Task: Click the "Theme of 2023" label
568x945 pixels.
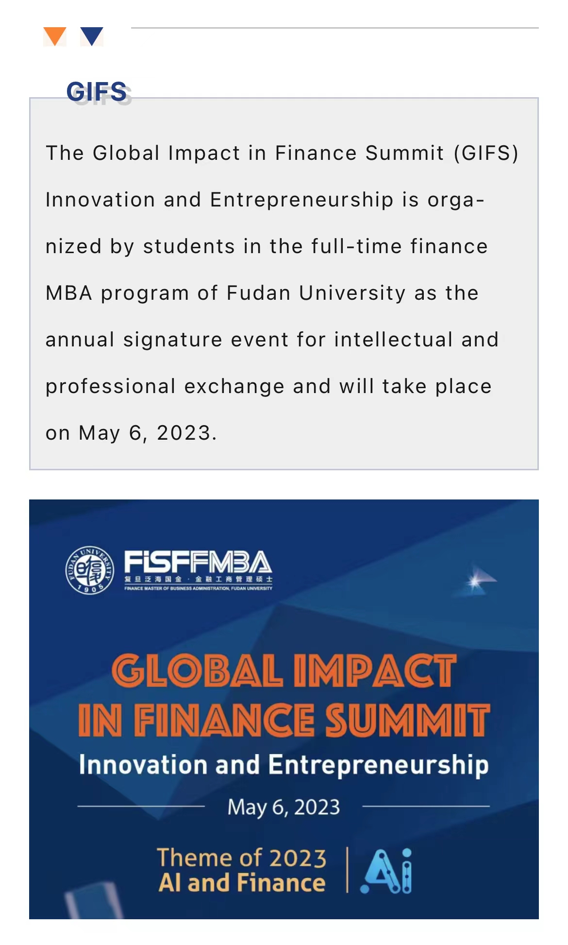Action: pyautogui.click(x=242, y=858)
